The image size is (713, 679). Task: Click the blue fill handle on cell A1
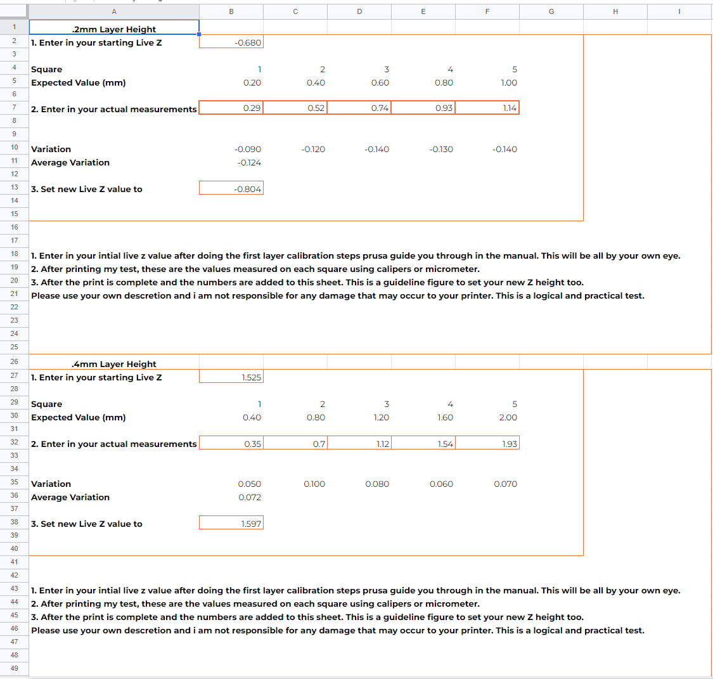(x=199, y=34)
